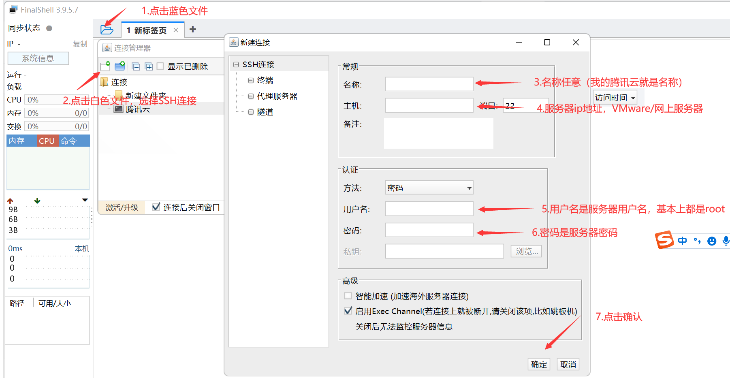This screenshot has height=378, width=730.
Task: Select 终端 in the settings tree
Action: 265,80
